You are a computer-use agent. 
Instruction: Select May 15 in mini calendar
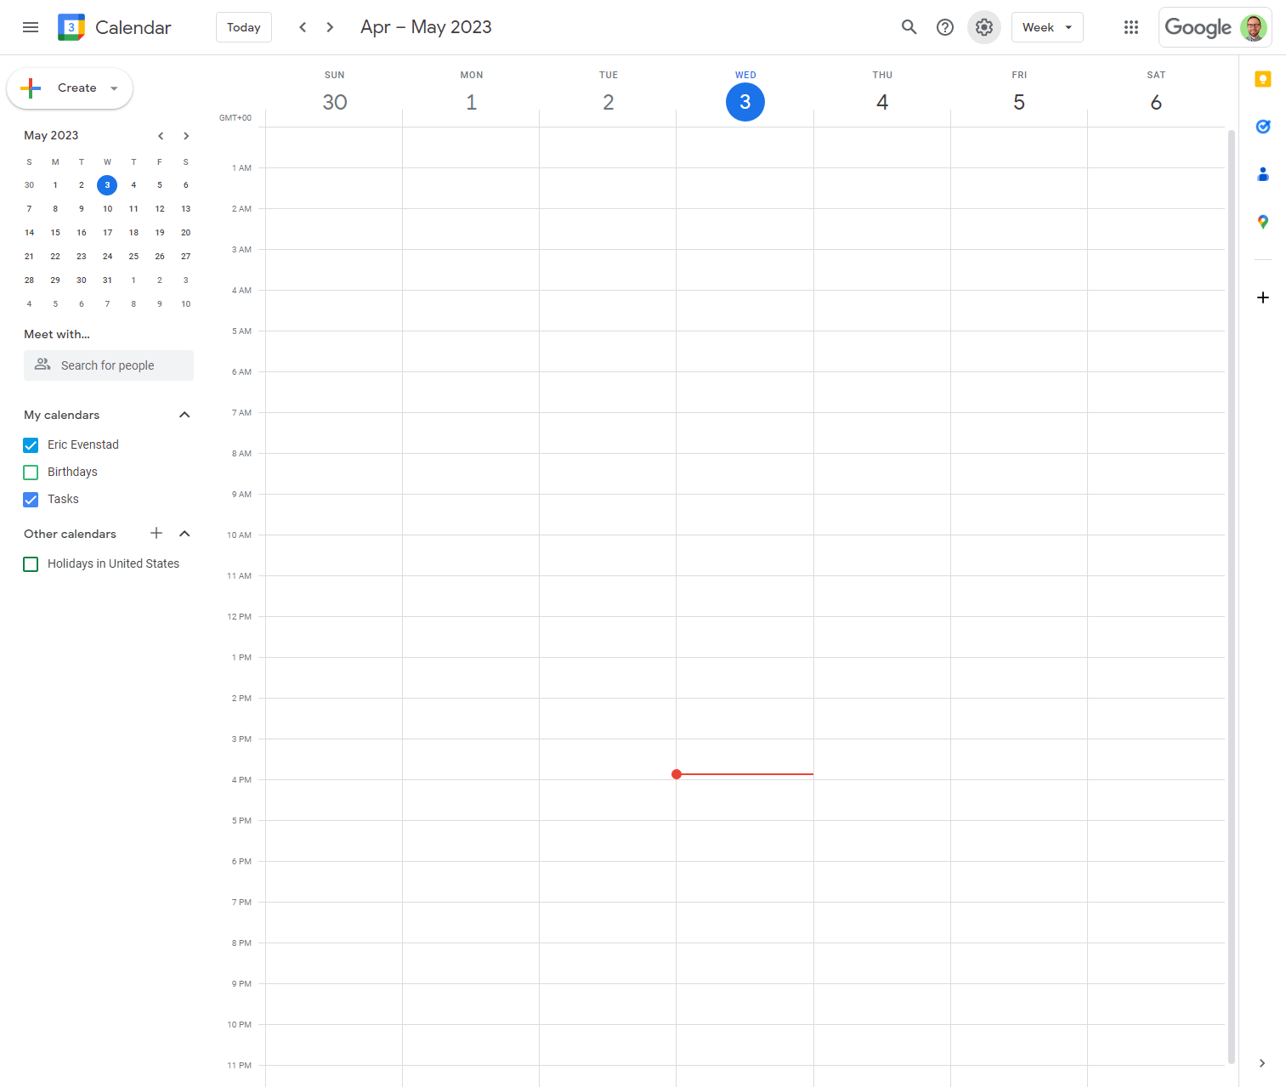coord(55,233)
